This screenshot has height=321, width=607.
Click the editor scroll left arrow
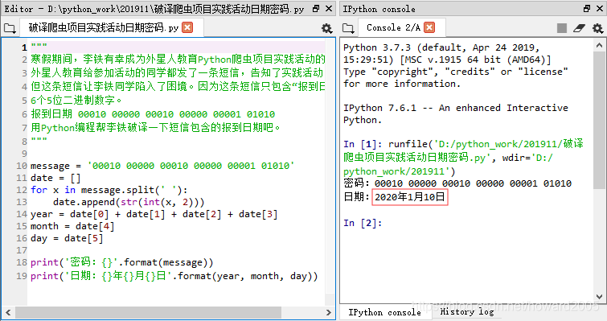(x=8, y=312)
